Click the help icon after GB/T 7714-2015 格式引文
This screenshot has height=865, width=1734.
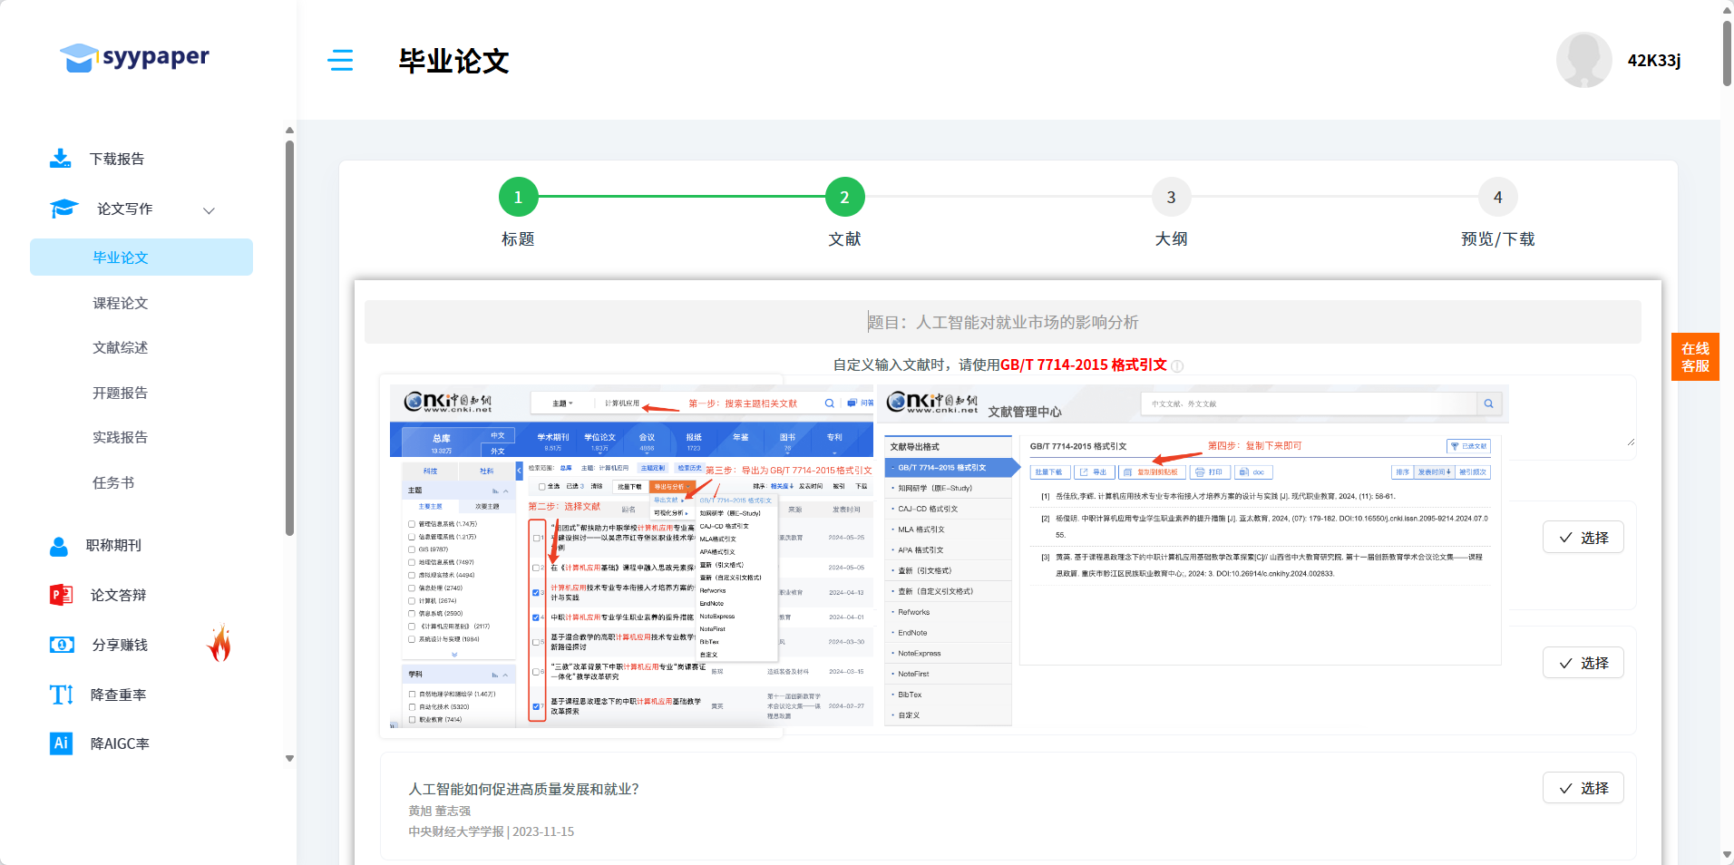(1177, 366)
